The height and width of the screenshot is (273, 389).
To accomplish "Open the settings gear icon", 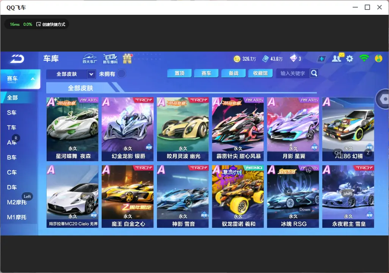I will [350, 59].
